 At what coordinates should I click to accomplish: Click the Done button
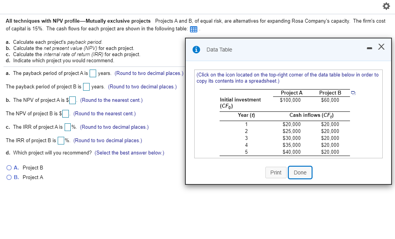click(x=300, y=173)
